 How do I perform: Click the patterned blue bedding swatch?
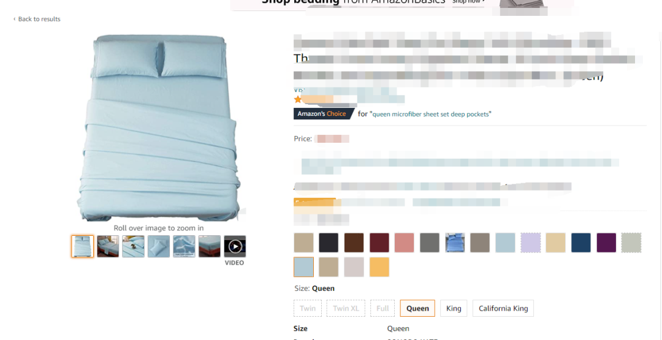point(455,243)
